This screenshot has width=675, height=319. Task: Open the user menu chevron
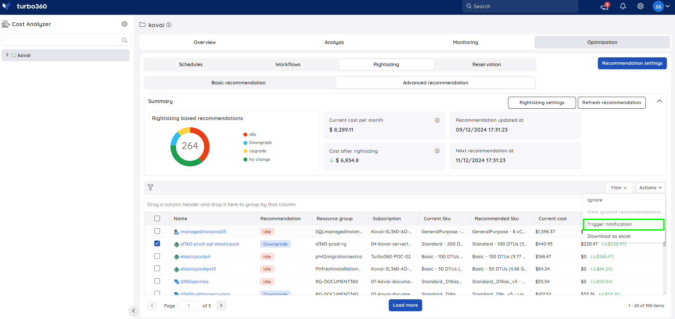pos(668,6)
